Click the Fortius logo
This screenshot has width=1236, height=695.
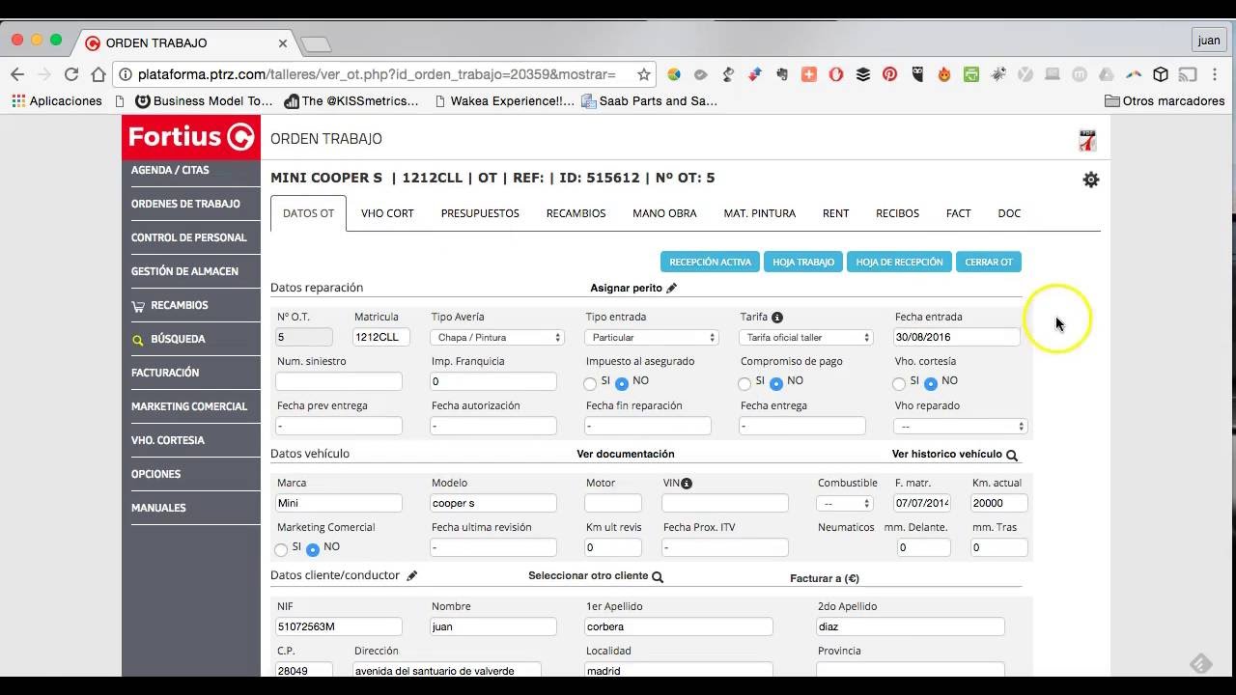click(x=191, y=137)
